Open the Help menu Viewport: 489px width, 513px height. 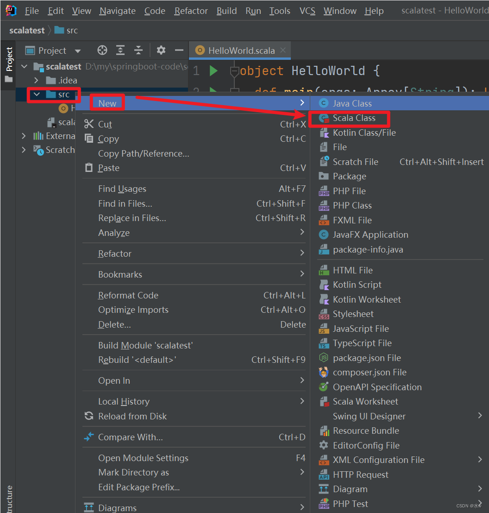tap(374, 11)
